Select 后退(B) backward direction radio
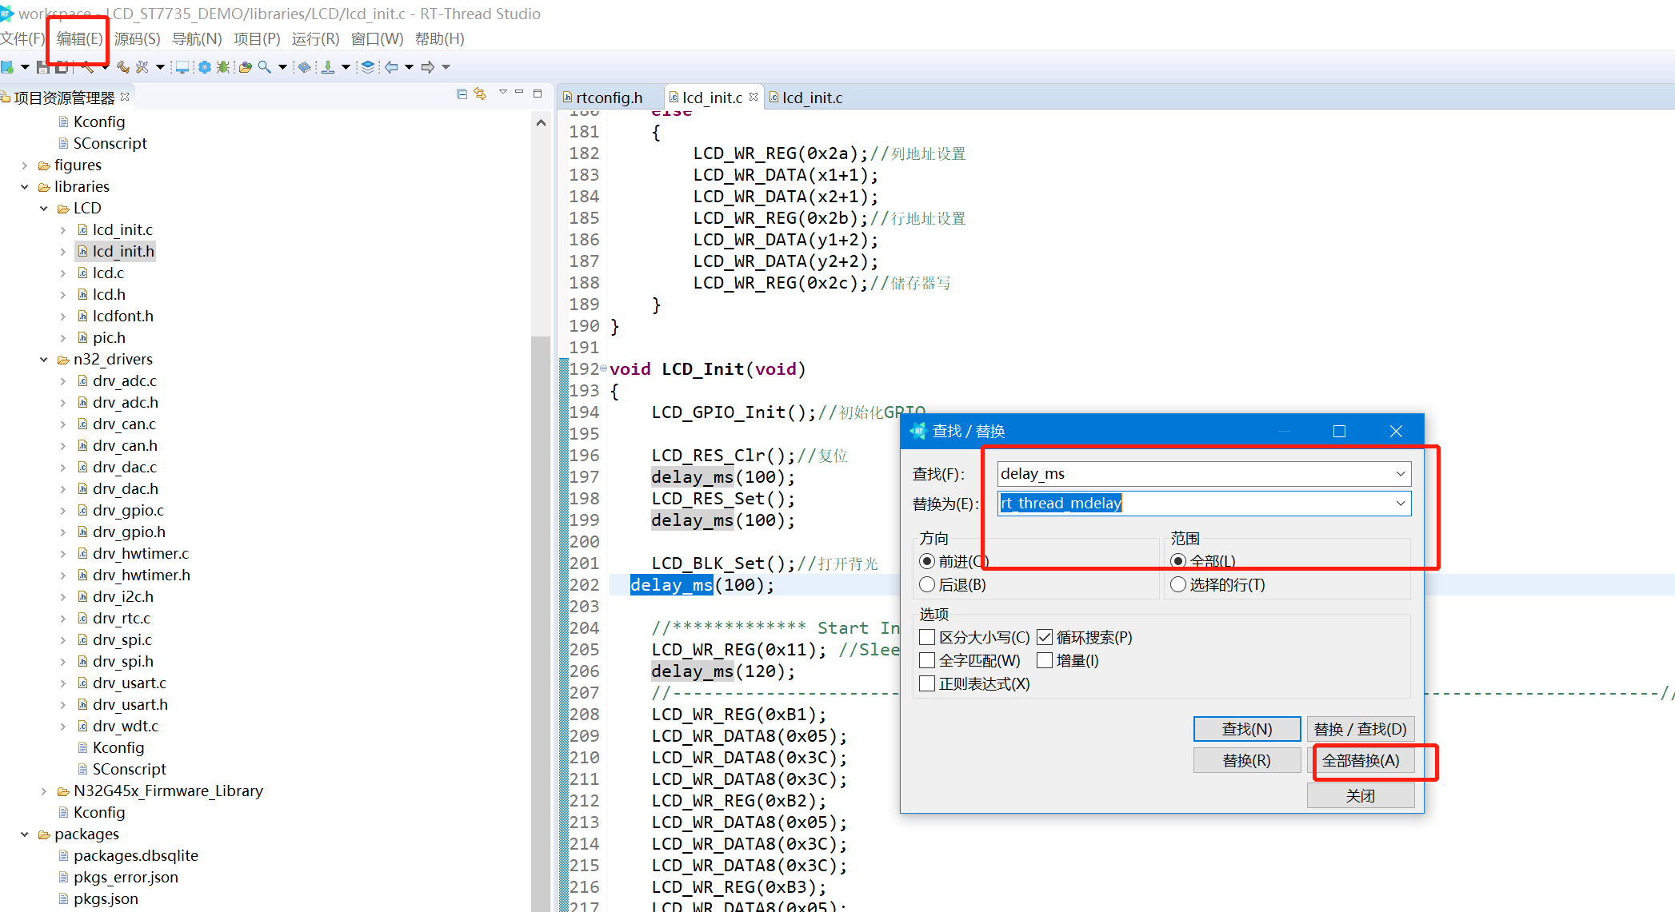Viewport: 1675px width, 912px height. point(927,584)
